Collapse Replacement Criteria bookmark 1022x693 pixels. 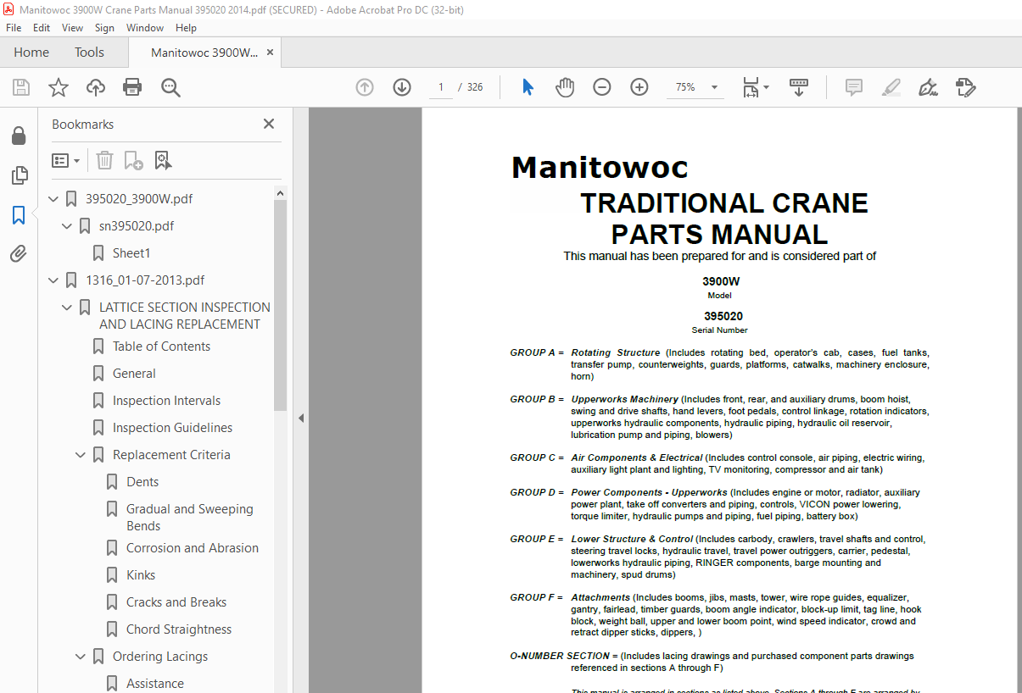click(x=81, y=455)
